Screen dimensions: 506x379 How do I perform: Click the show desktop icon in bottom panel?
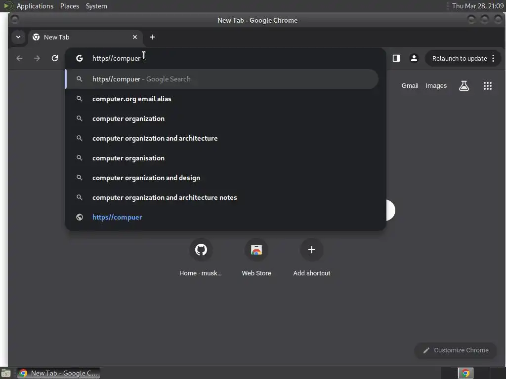[6, 374]
